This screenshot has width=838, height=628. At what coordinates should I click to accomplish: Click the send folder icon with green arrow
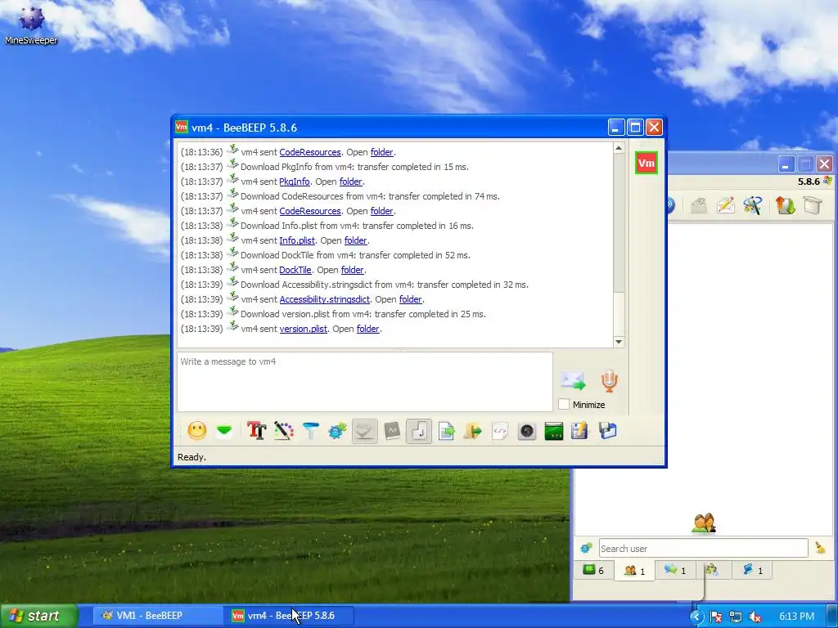(x=472, y=431)
